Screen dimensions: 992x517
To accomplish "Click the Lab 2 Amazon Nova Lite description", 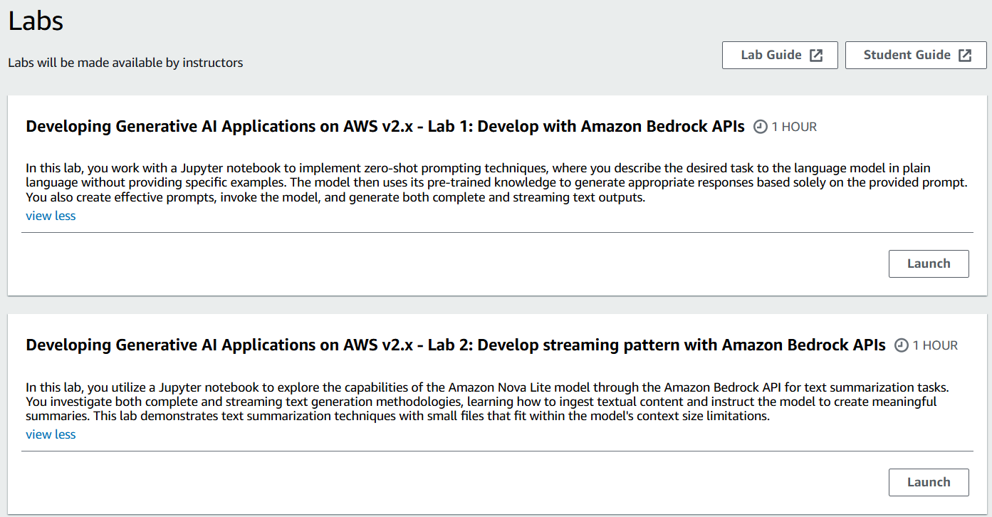I will click(488, 402).
